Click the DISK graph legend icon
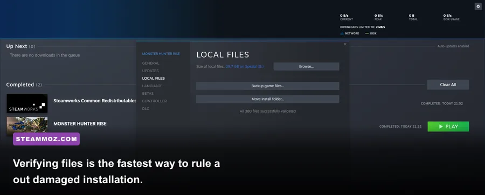Screen dimensions: 485x195 click(367, 33)
